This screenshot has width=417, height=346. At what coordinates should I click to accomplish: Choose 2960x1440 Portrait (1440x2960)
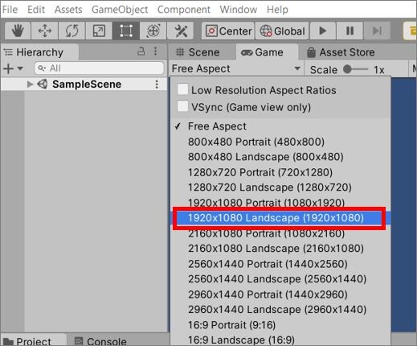280,295
